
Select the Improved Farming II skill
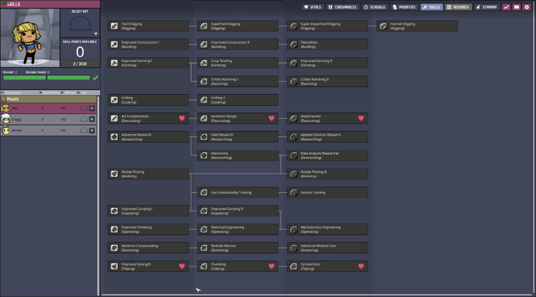[328, 63]
